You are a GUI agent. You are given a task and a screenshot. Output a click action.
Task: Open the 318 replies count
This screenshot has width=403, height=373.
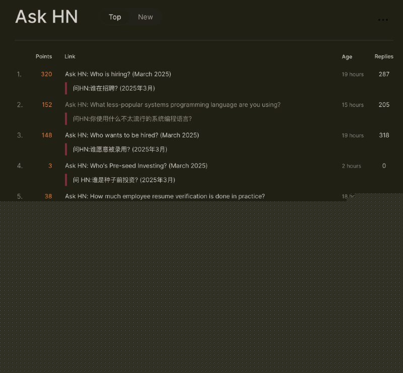[x=384, y=135]
